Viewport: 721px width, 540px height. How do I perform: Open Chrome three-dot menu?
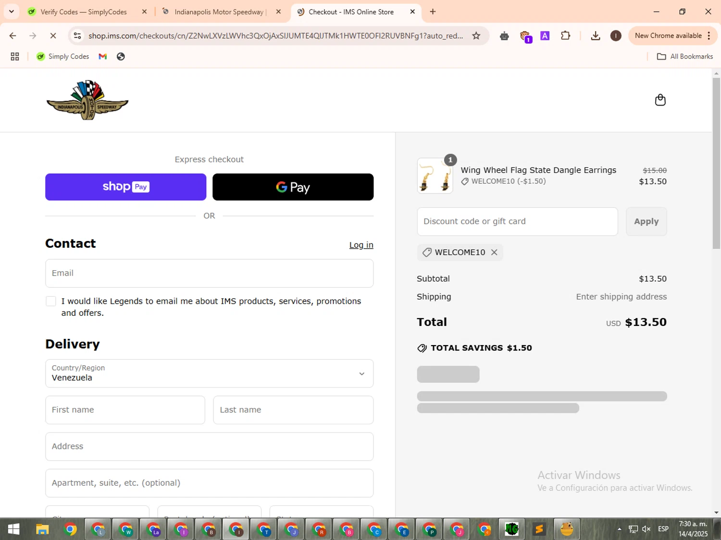tap(709, 36)
